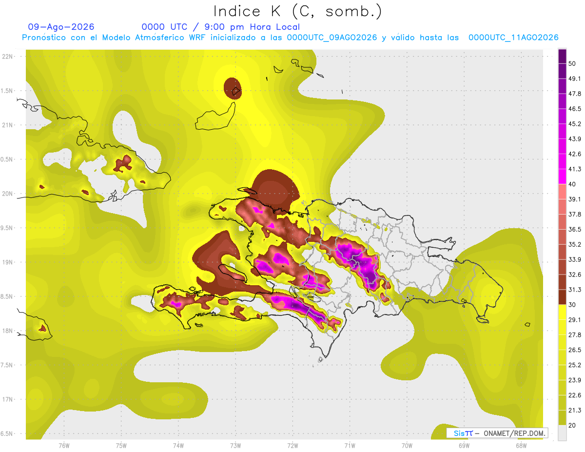Screen dimensions: 585x452
Task: Select the legend value '35.2'
Action: (x=575, y=244)
